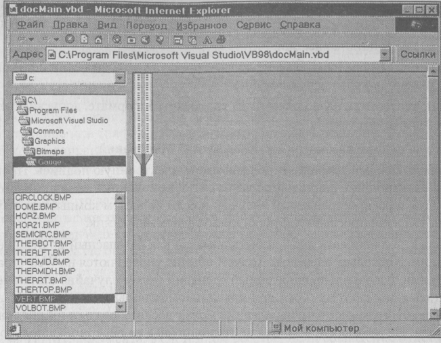Click the document icon in address bar

point(51,55)
